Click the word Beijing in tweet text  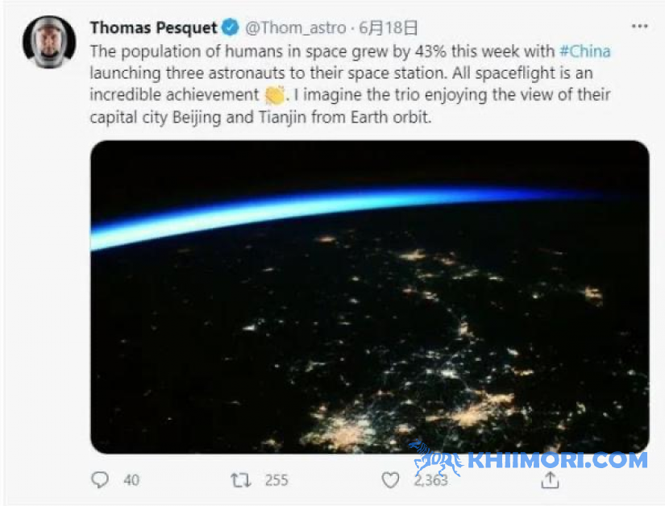197,117
